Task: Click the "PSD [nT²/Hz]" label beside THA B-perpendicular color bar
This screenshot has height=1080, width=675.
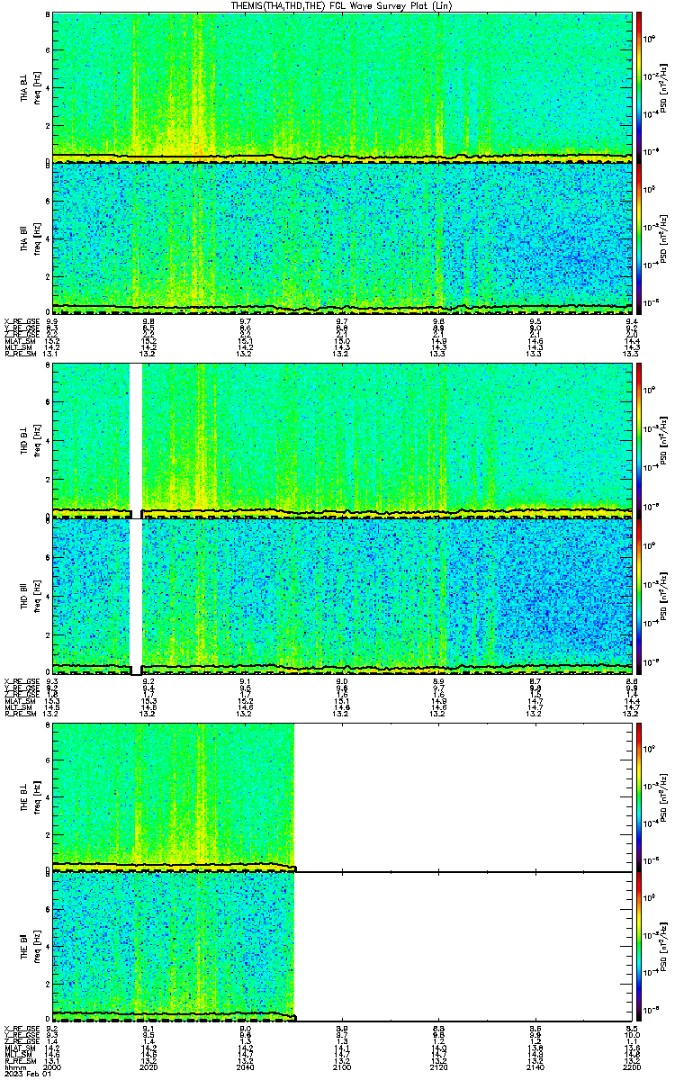Action: pos(663,87)
